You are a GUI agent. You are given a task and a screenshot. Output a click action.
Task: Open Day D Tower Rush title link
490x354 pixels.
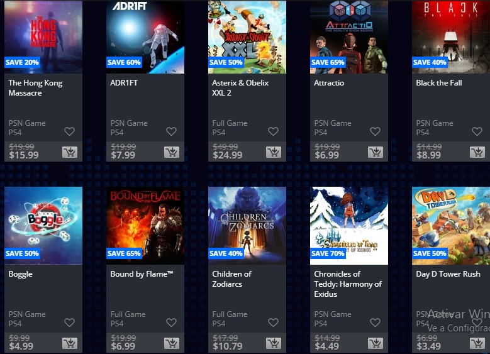(448, 274)
